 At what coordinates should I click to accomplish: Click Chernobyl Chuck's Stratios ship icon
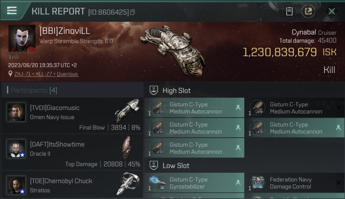click(128, 184)
